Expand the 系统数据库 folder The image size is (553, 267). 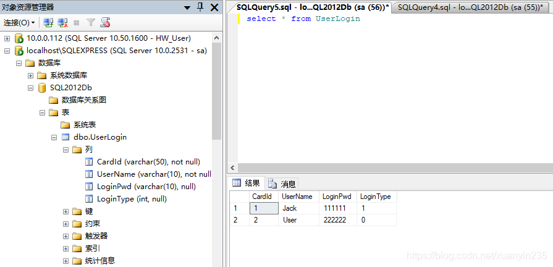click(x=31, y=76)
